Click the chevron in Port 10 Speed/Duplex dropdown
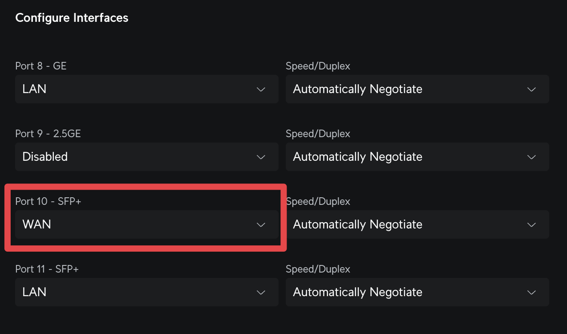This screenshot has height=334, width=567. (531, 225)
